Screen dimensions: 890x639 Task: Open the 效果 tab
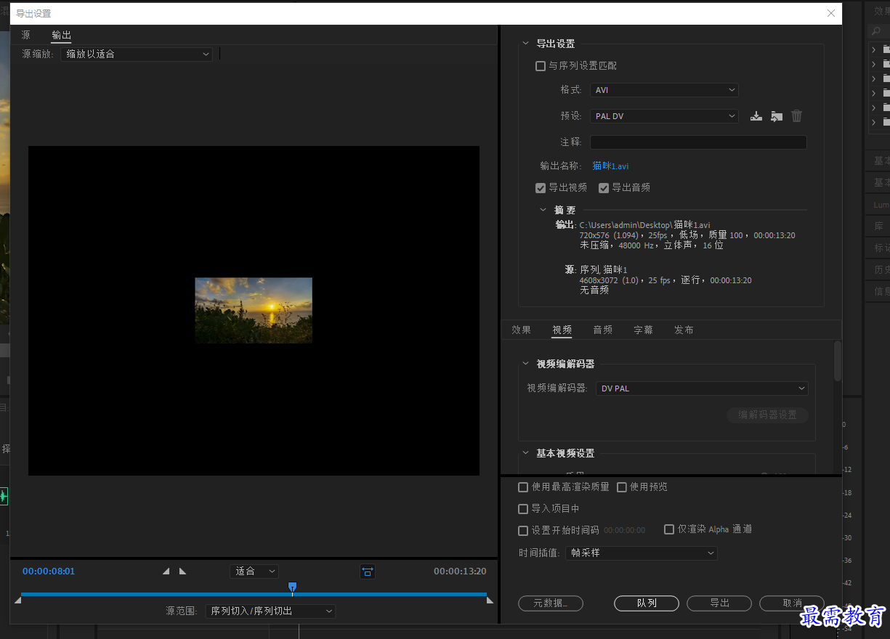tap(522, 330)
